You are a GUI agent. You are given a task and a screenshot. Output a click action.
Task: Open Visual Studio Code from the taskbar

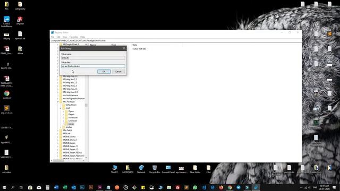click(204, 187)
